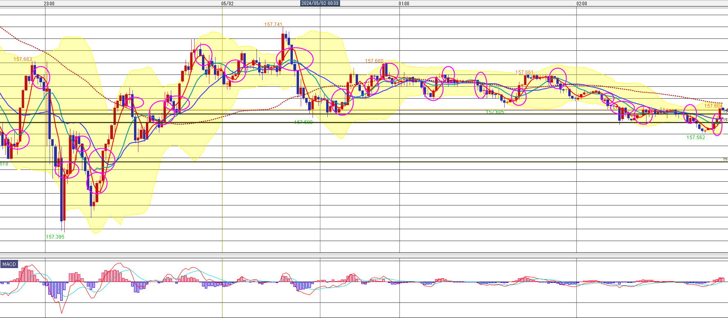Select the 157.680 high price label
The width and height of the screenshot is (728, 318).
[x=374, y=61]
